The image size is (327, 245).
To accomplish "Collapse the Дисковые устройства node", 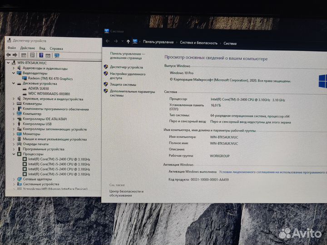I will pos(14,83).
